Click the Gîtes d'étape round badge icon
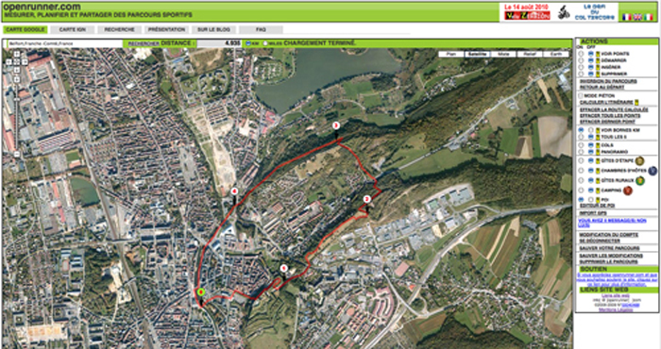 (x=639, y=160)
